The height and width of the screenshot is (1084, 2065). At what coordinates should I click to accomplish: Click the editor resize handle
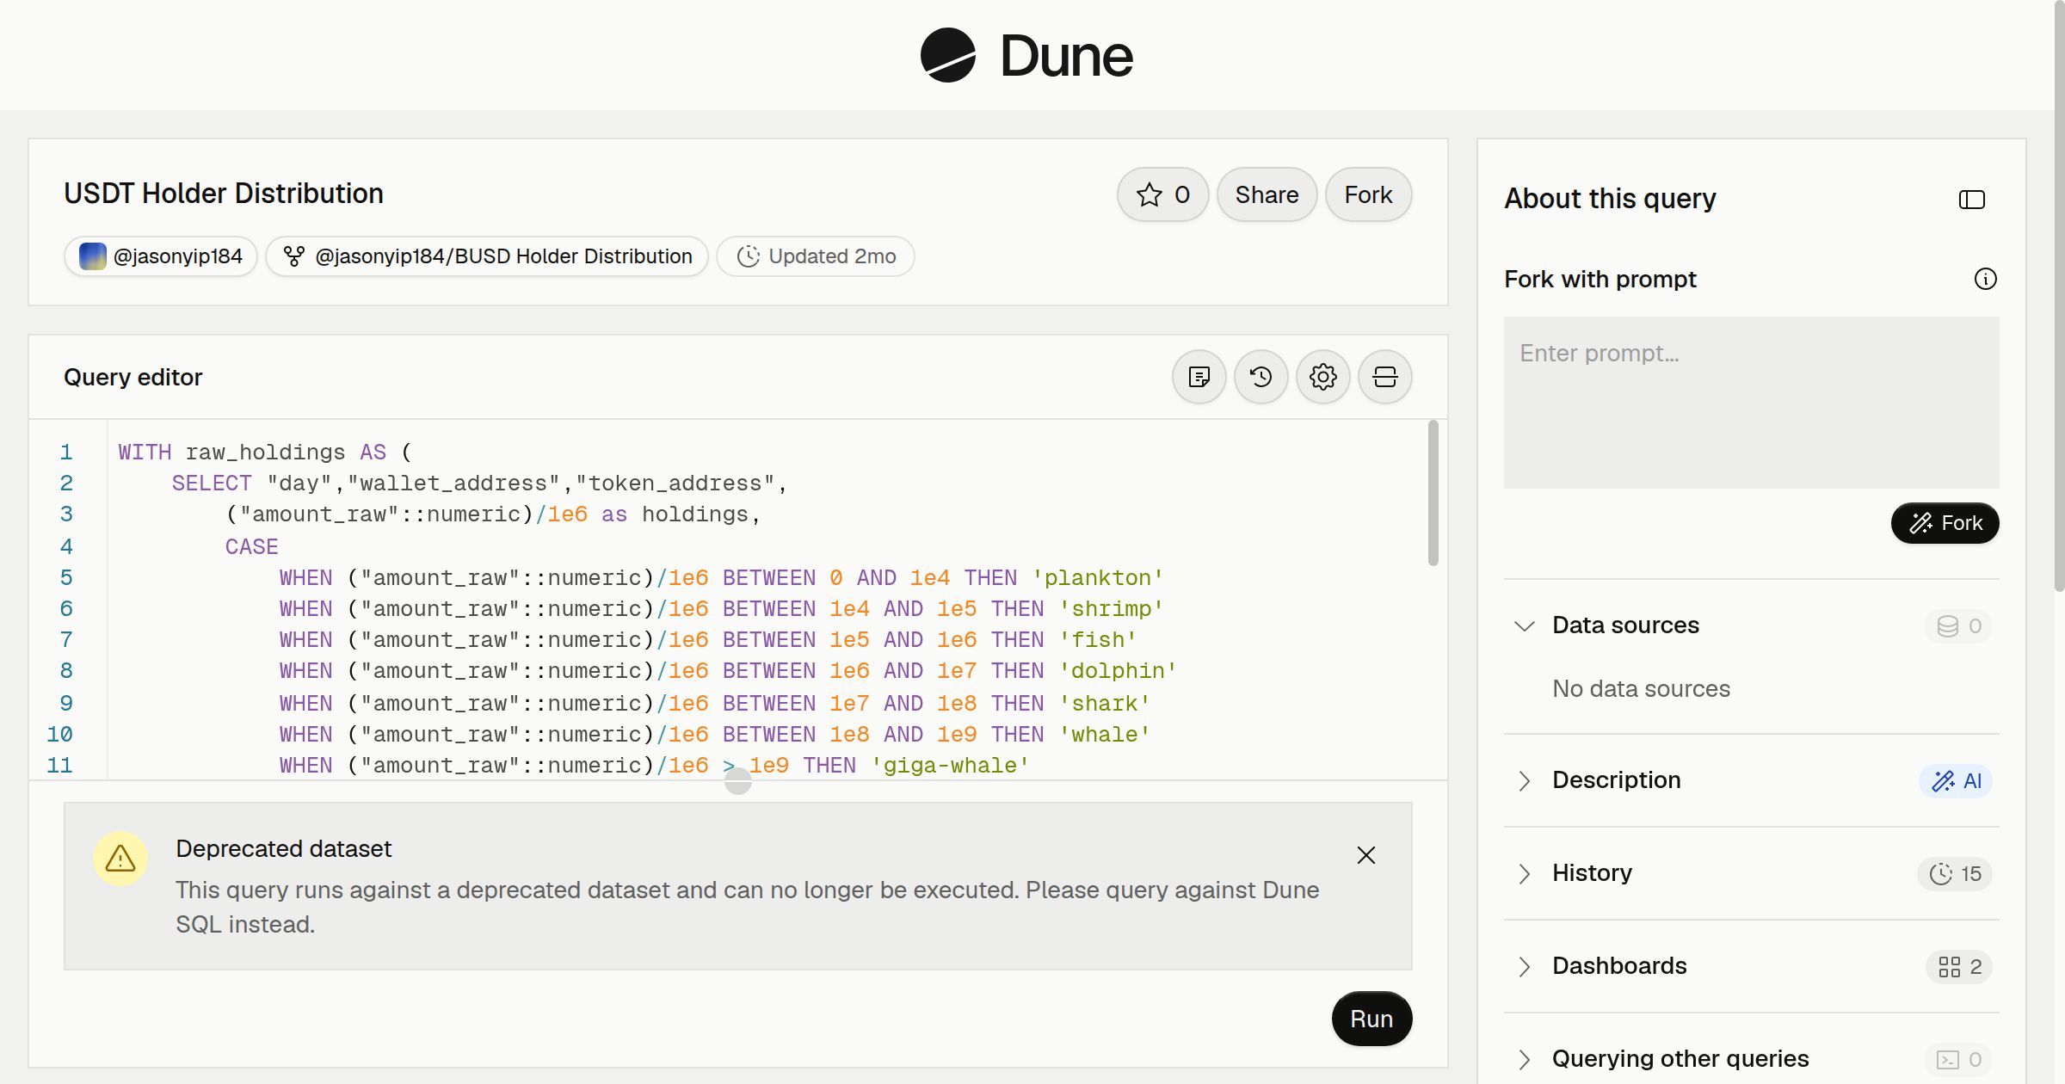pos(738,781)
